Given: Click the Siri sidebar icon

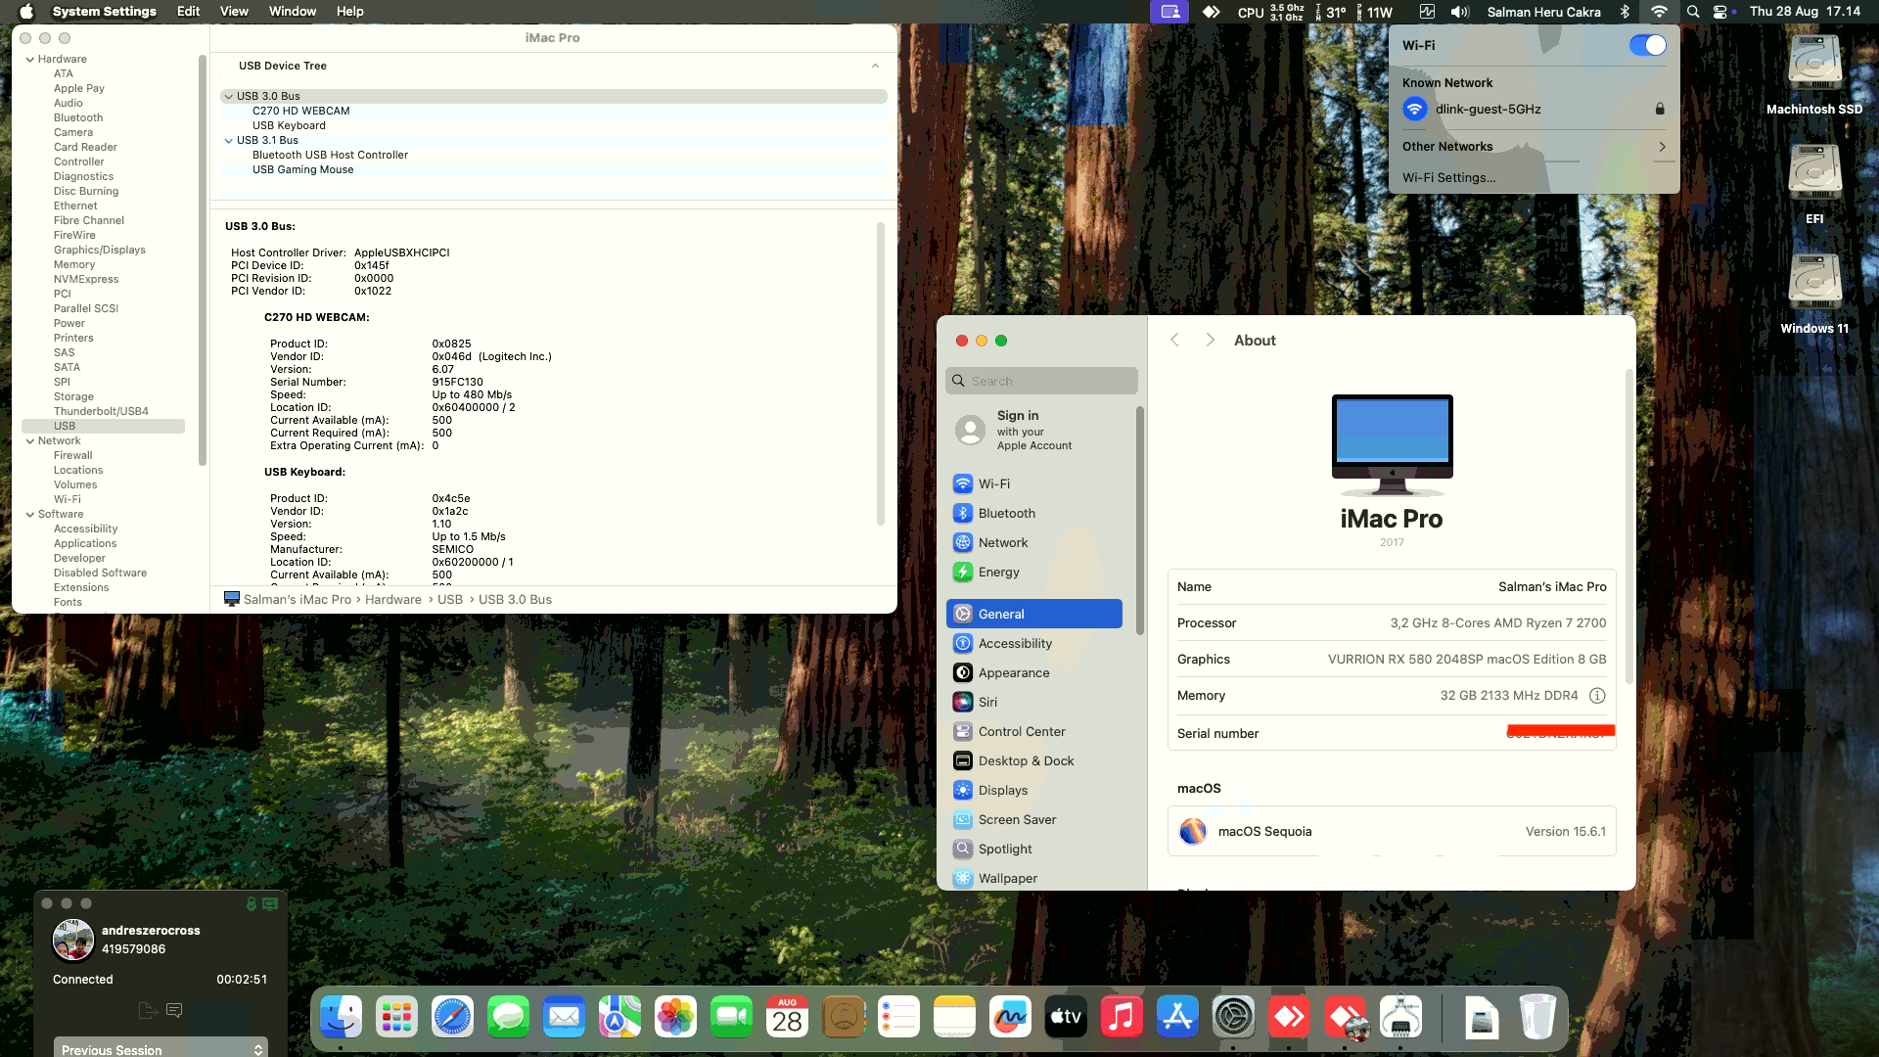Looking at the screenshot, I should [x=963, y=702].
